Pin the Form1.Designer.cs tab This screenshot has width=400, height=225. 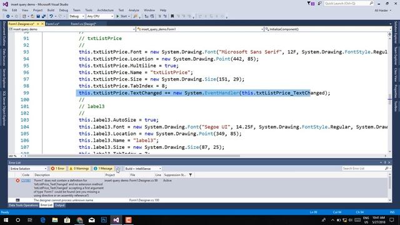point(38,24)
